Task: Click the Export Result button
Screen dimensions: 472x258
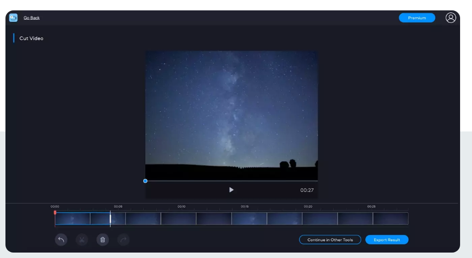Action: click(387, 240)
